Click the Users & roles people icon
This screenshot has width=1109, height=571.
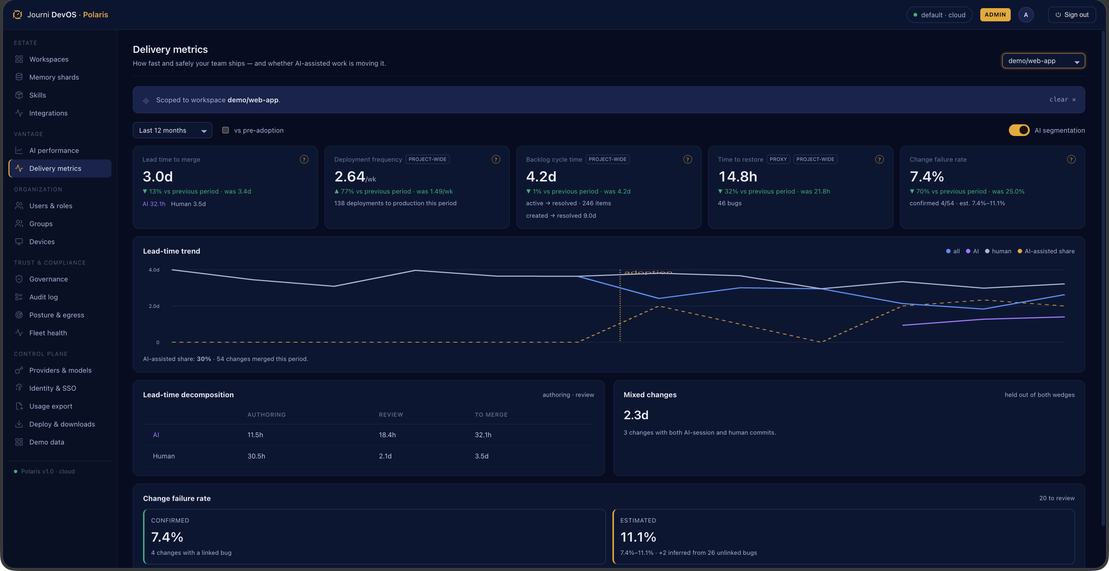pyautogui.click(x=19, y=205)
